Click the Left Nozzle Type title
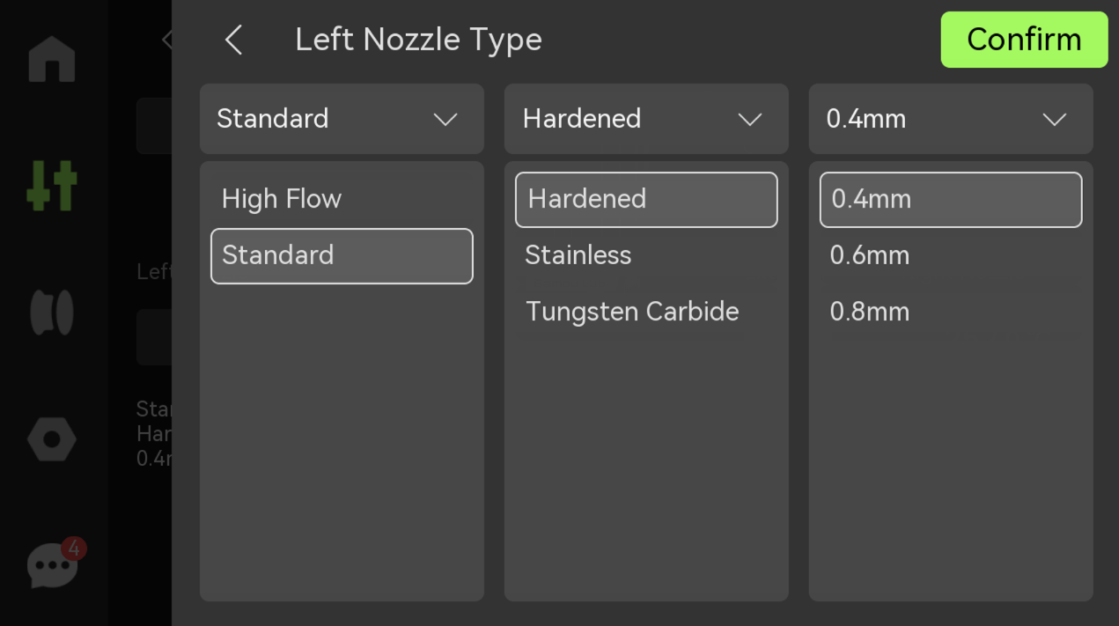The height and width of the screenshot is (626, 1119). coord(418,40)
